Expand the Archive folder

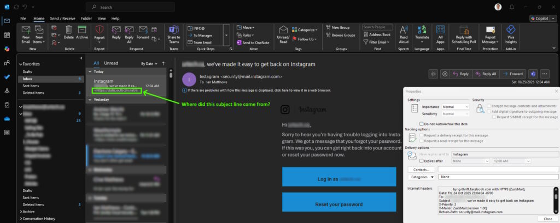(x=21, y=212)
